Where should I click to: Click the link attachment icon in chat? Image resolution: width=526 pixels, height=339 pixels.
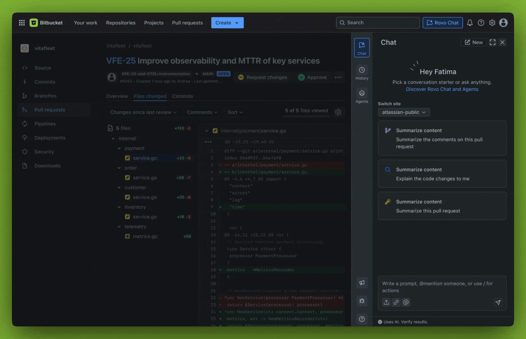[396, 302]
